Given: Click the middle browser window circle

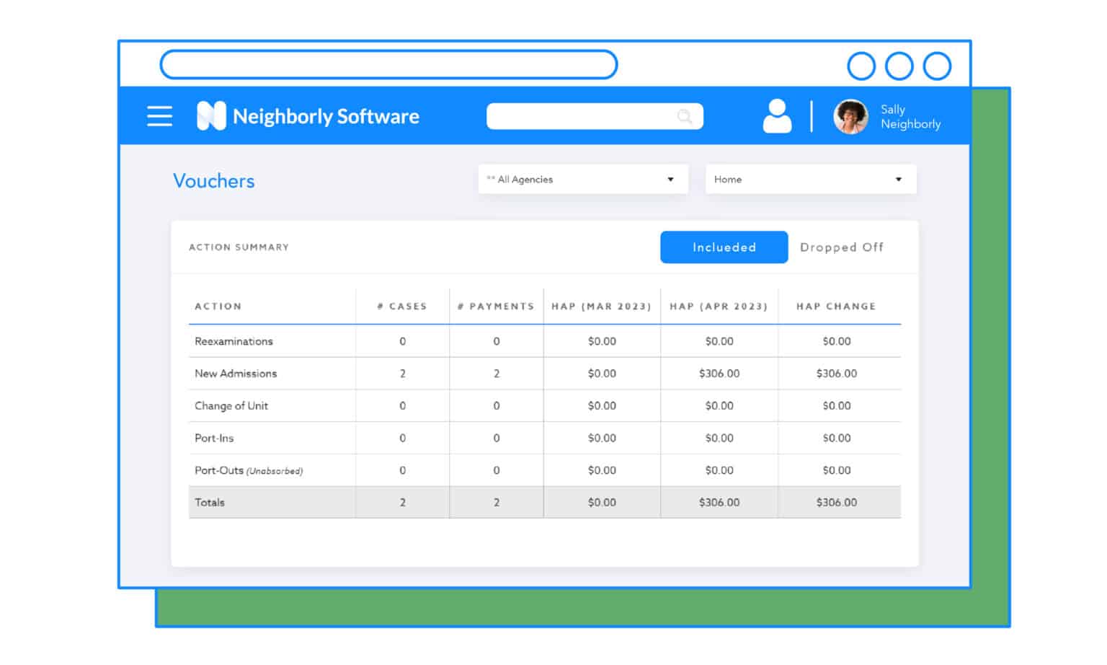Looking at the screenshot, I should 899,66.
